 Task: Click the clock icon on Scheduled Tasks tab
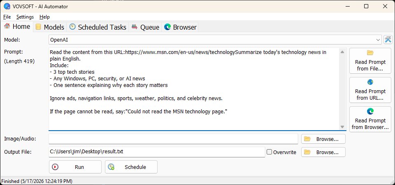(x=72, y=27)
